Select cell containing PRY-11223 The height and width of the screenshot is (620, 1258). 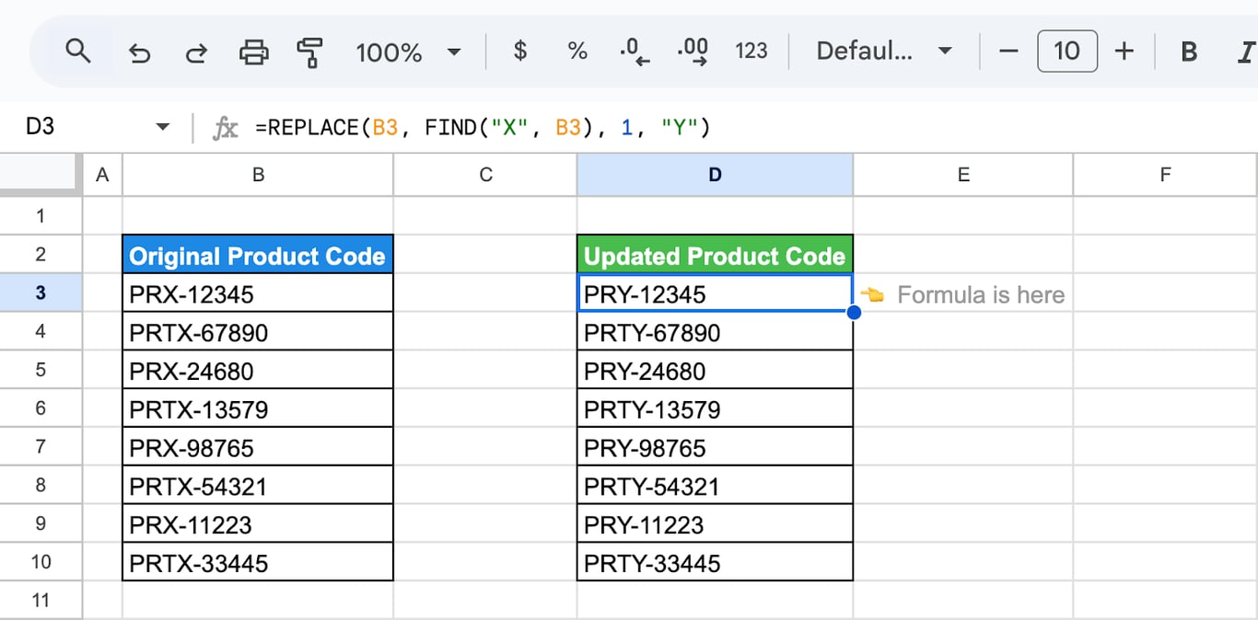point(715,524)
